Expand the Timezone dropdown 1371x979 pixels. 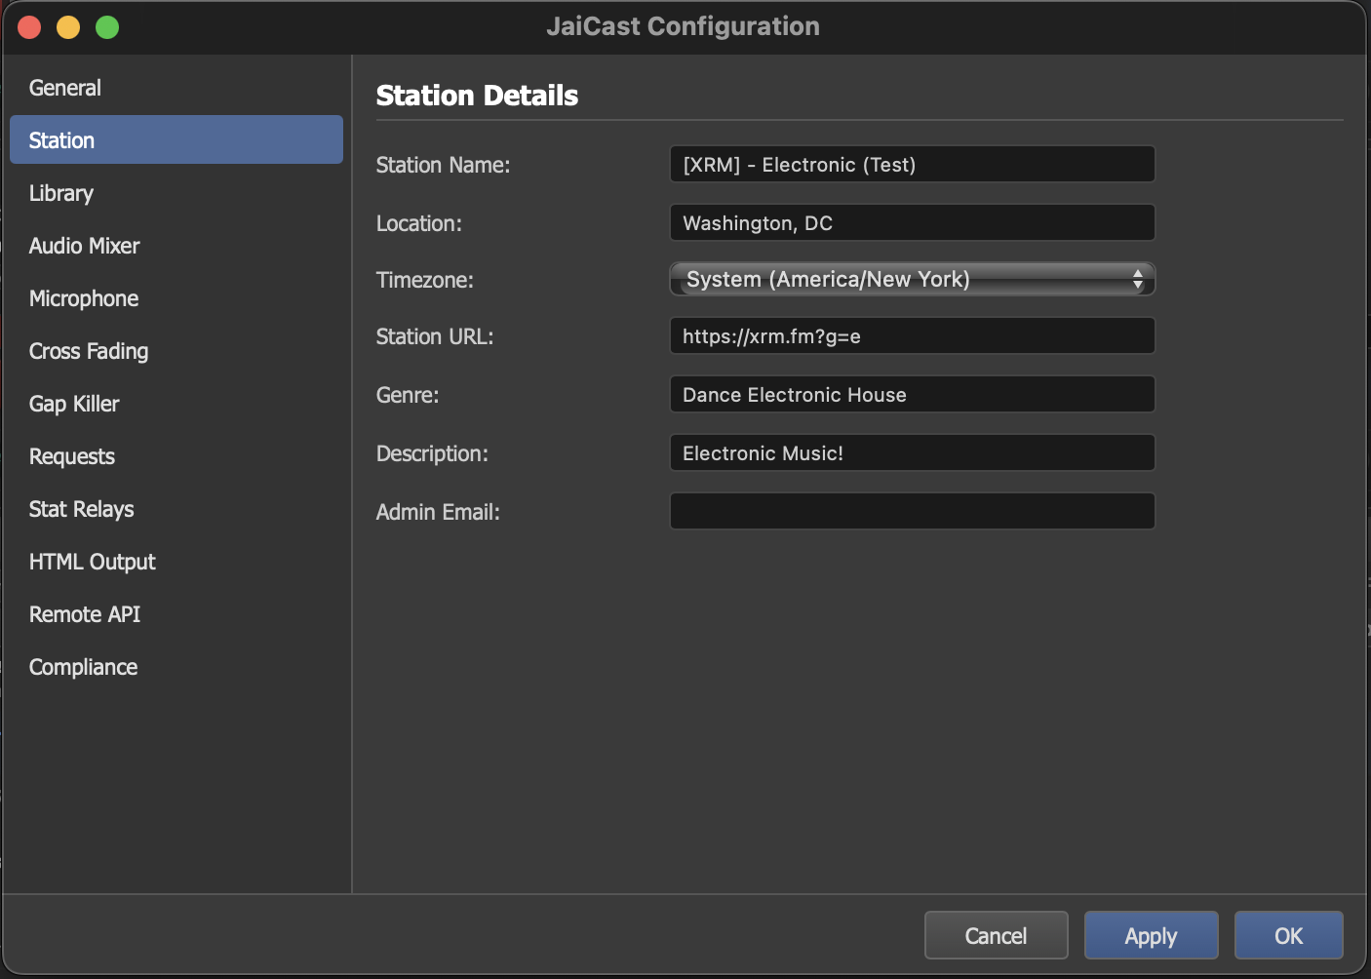tap(912, 279)
